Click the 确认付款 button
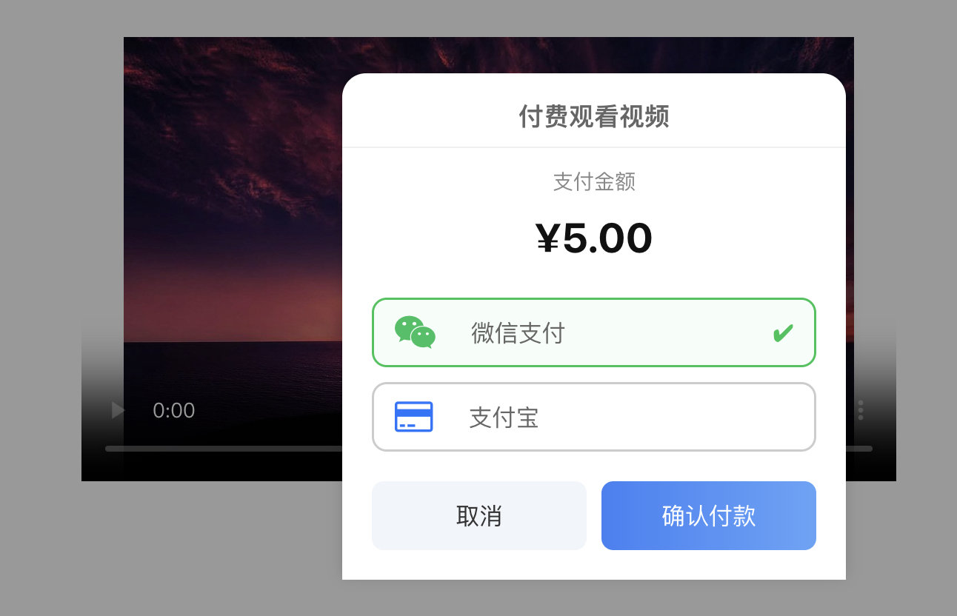Viewport: 957px width, 616px height. (x=709, y=516)
